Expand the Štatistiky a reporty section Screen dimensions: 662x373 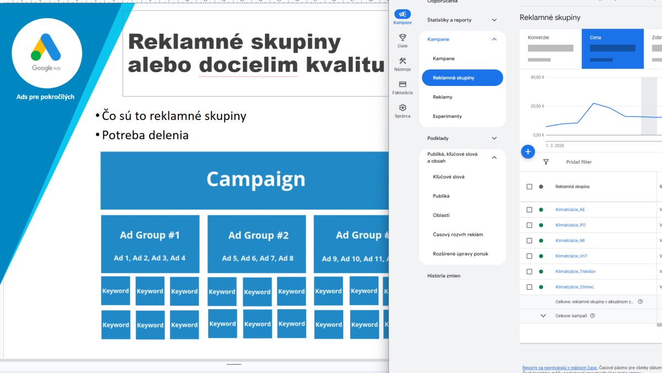pos(494,20)
